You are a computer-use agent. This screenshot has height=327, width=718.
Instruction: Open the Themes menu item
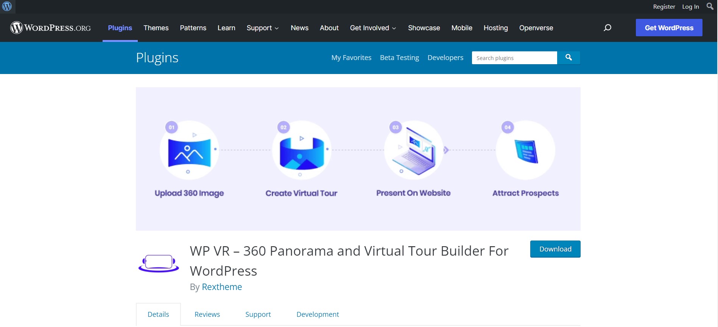point(156,28)
